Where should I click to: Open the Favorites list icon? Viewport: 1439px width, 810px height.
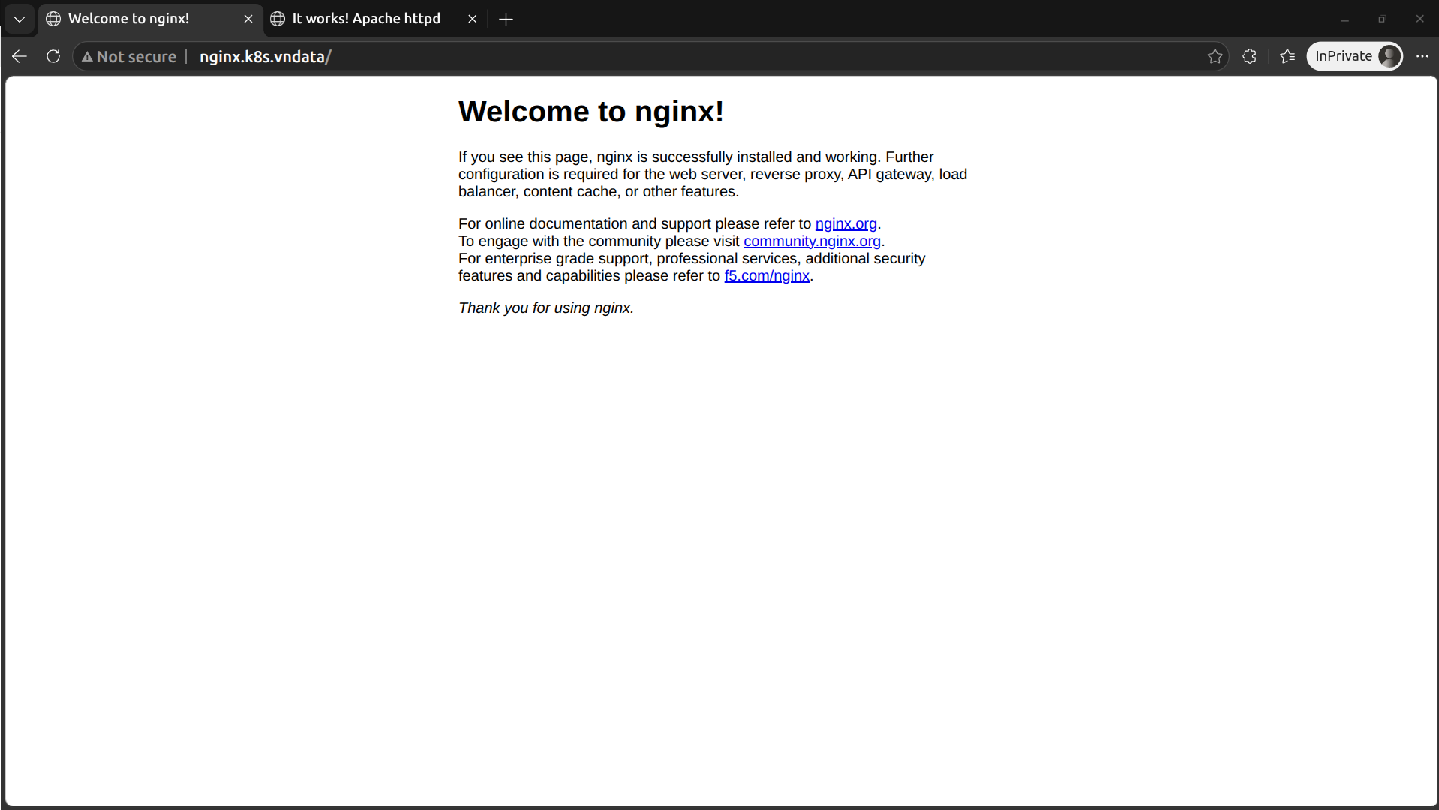click(1288, 56)
